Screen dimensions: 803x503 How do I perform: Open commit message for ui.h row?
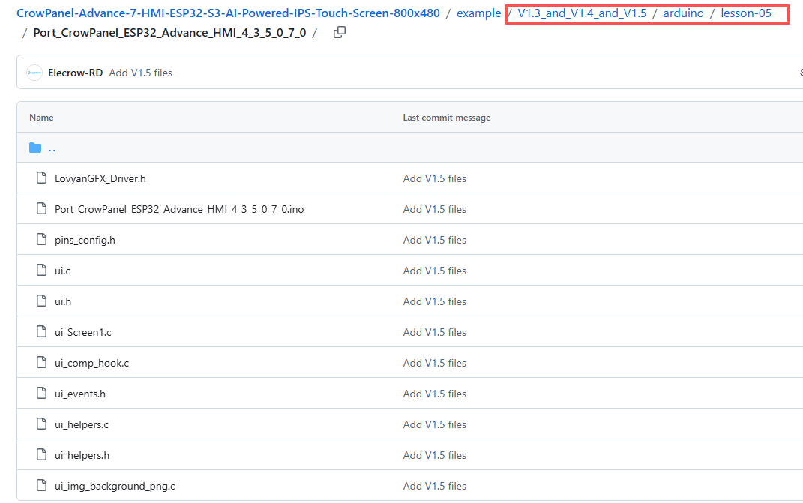tap(434, 301)
